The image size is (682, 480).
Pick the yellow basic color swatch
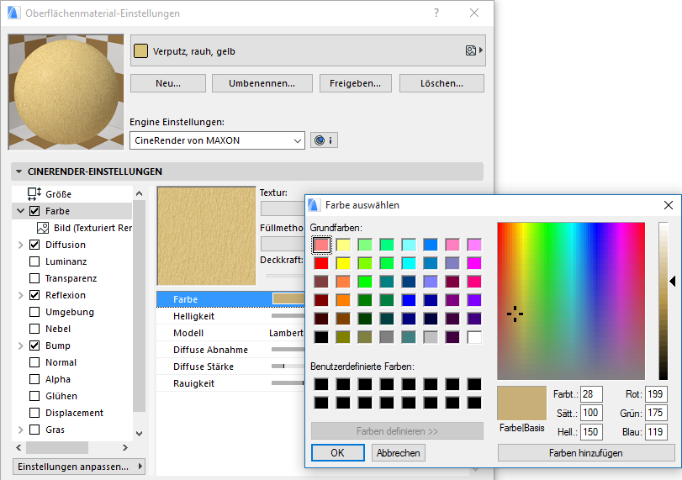coord(343,263)
